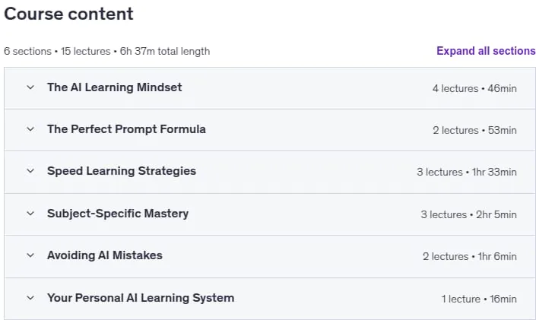Select Speed Learning Strategies section title
The width and height of the screenshot is (536, 320).
point(122,171)
